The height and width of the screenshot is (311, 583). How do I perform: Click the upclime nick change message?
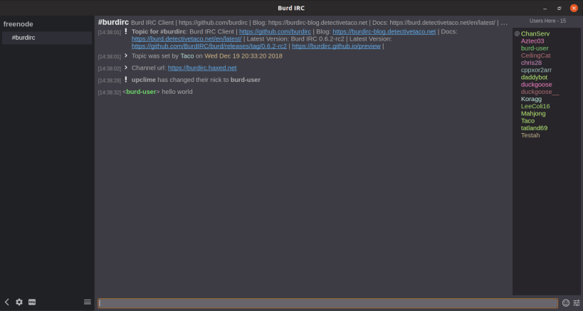coord(196,80)
